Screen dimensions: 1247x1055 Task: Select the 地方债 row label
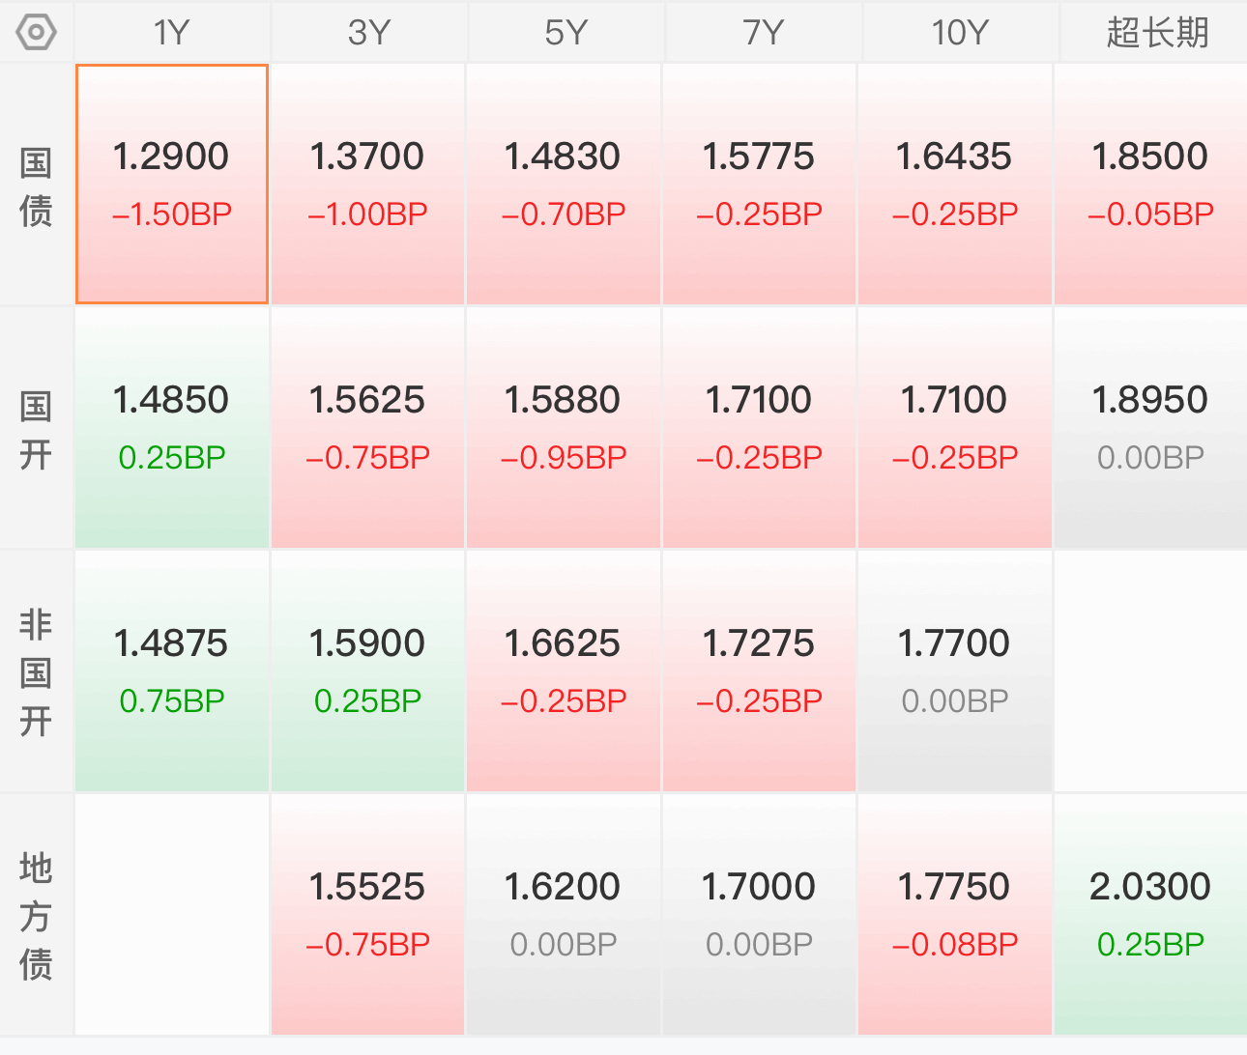coord(36,915)
